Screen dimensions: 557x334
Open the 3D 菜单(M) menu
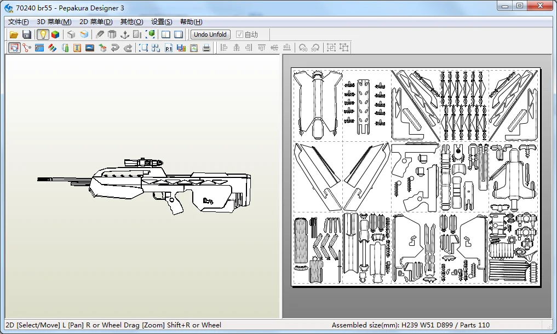point(54,22)
